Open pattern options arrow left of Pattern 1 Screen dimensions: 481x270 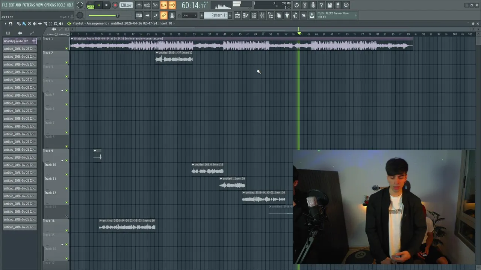pyautogui.click(x=202, y=15)
